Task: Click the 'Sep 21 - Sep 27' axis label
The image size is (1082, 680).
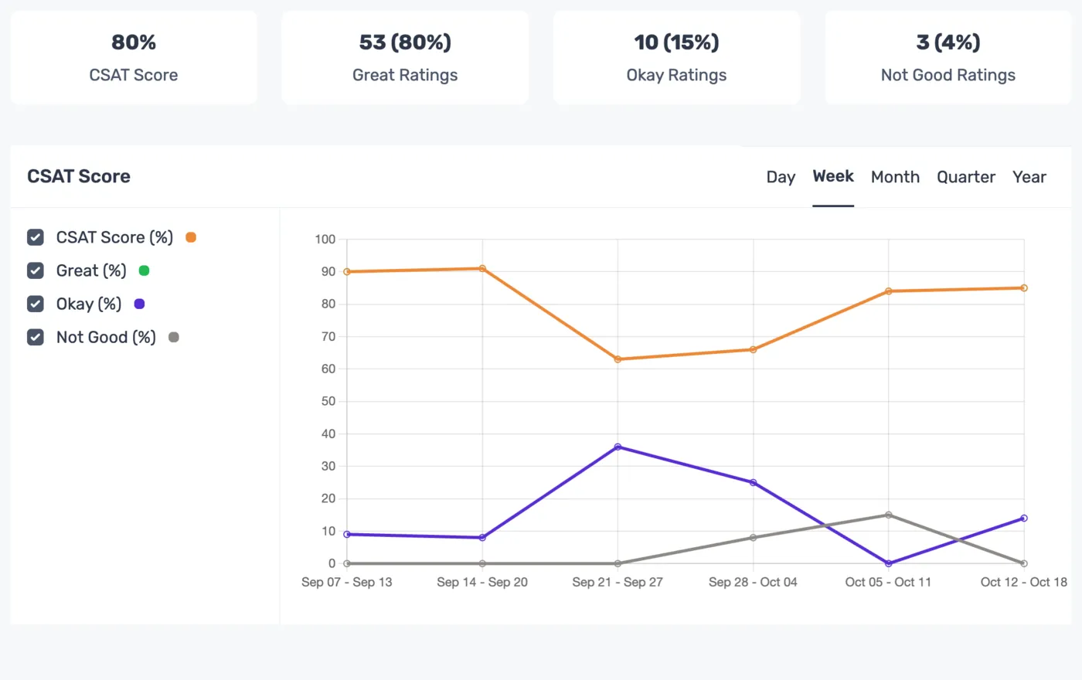Action: 618,582
